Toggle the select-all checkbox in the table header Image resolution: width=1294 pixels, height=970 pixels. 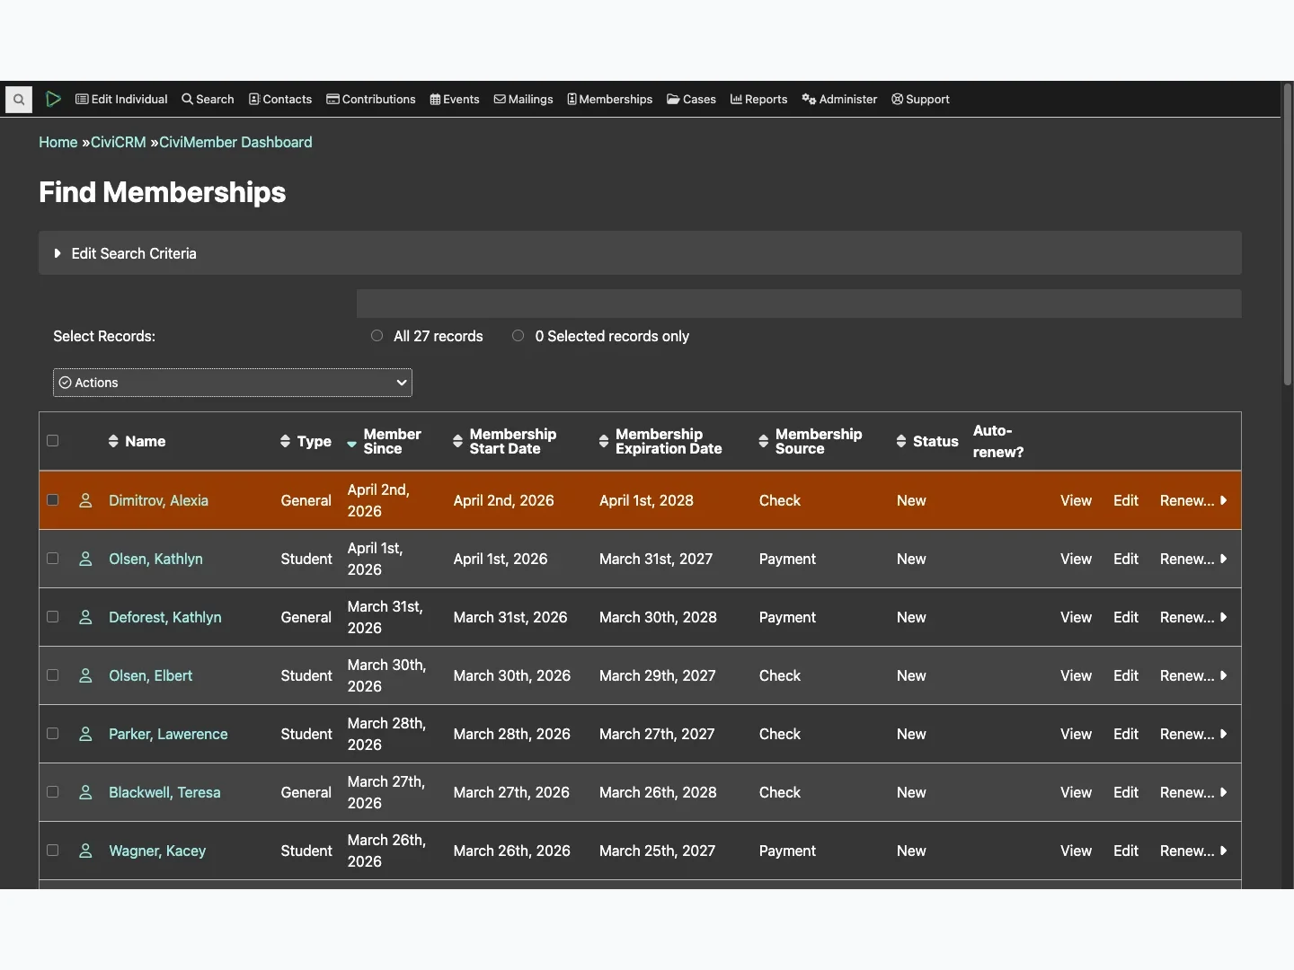(x=53, y=441)
